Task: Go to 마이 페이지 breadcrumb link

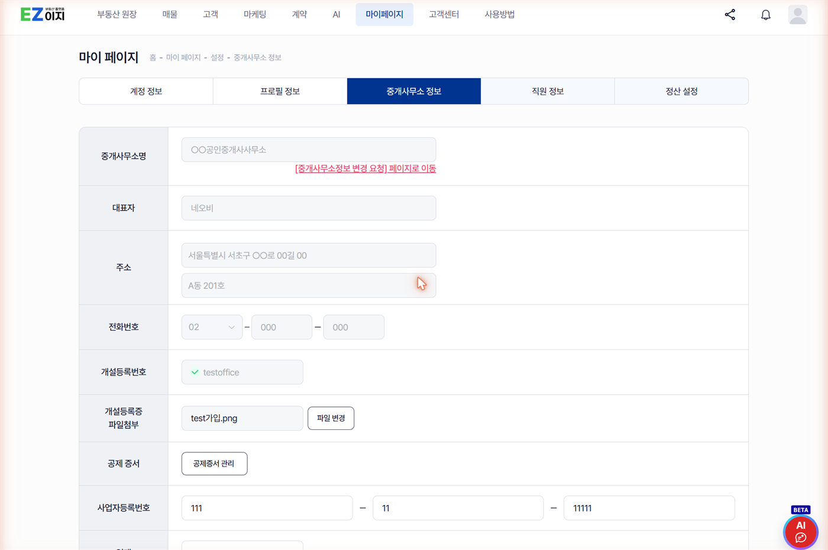Action: point(183,57)
